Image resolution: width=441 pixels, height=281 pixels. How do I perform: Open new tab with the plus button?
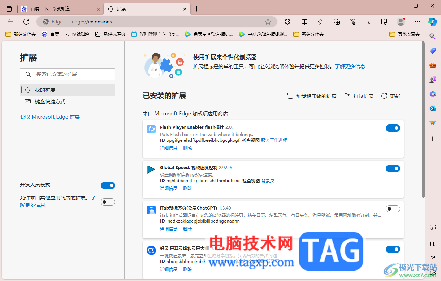(x=196, y=9)
